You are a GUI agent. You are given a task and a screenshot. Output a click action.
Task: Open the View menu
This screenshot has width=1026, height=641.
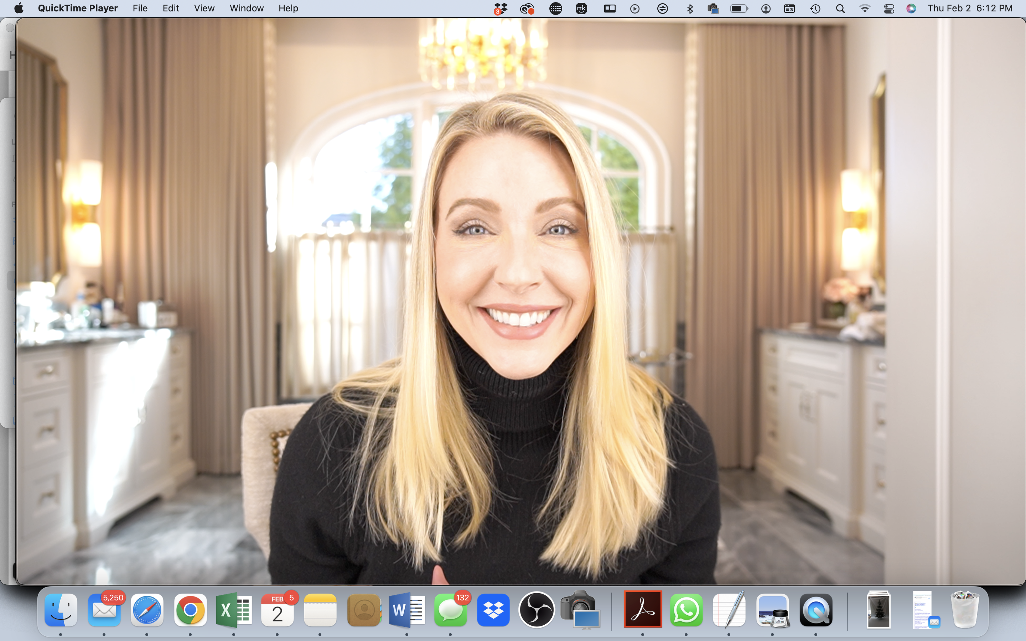204,9
